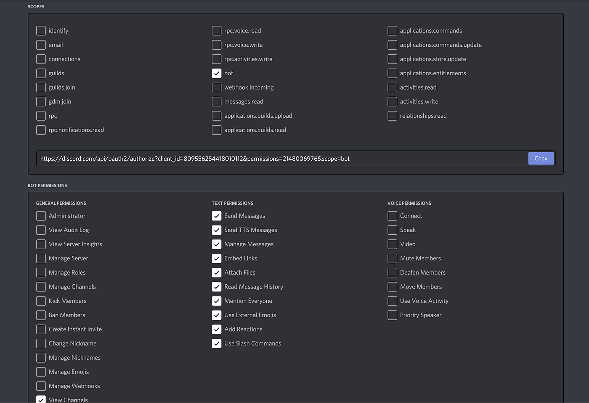Uncheck the Use Slash Commands permission
Viewport: 589px width, 403px height.
click(216, 343)
